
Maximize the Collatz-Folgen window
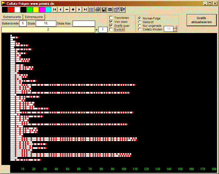point(210,4)
